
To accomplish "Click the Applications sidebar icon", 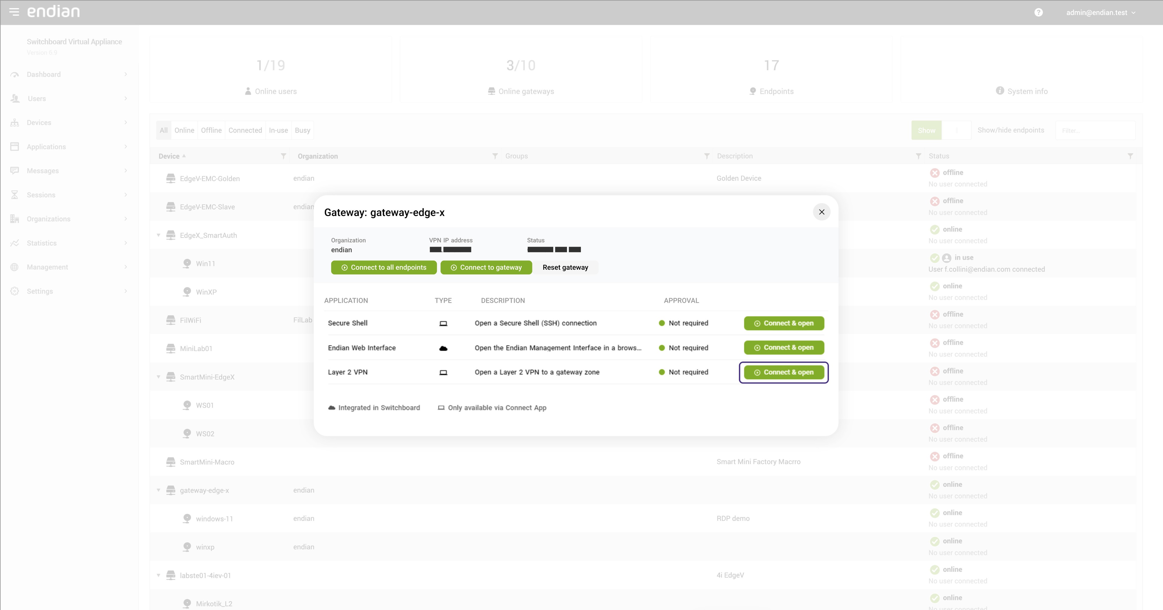I will [x=15, y=147].
